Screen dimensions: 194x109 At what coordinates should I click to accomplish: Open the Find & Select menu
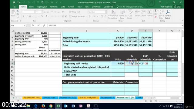click(x=168, y=15)
